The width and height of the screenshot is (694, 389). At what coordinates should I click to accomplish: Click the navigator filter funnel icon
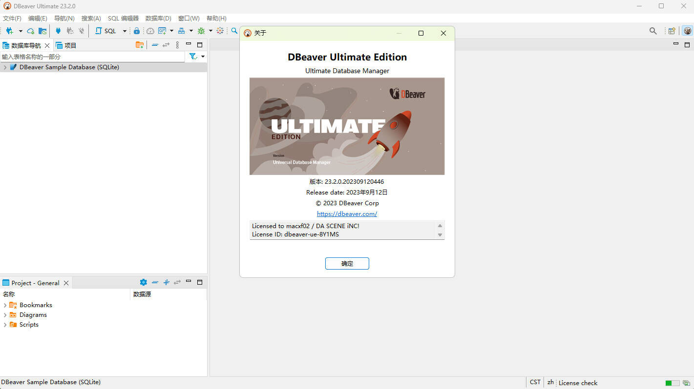pos(193,57)
